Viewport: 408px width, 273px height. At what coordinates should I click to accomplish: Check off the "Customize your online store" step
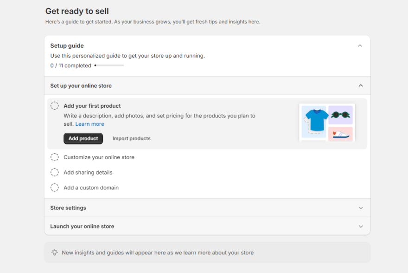coord(54,157)
